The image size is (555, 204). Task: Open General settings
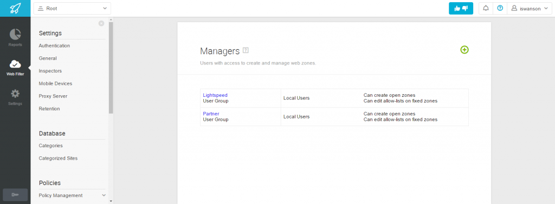pos(48,58)
